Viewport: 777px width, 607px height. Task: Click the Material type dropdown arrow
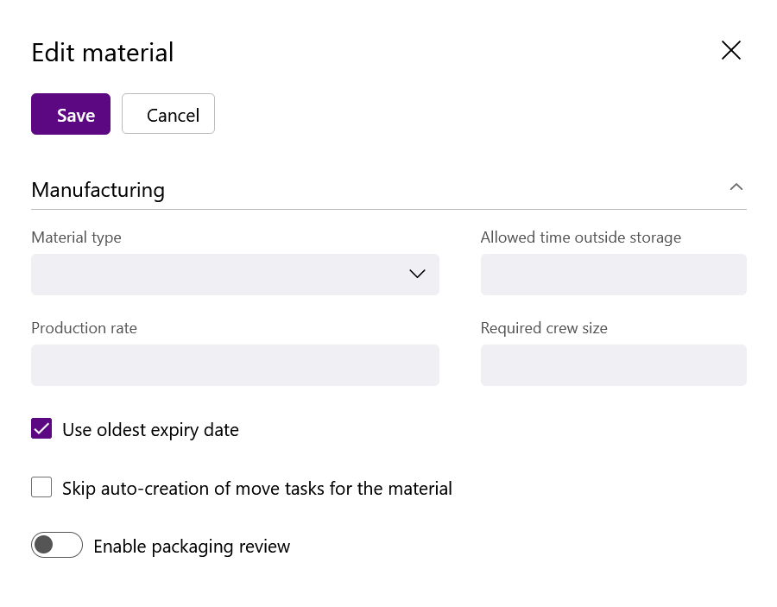417,274
